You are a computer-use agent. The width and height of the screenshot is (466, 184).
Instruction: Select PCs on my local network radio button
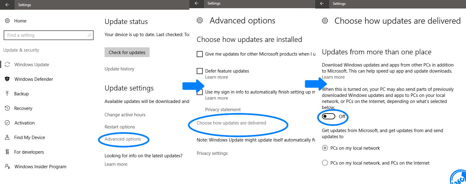(325, 148)
